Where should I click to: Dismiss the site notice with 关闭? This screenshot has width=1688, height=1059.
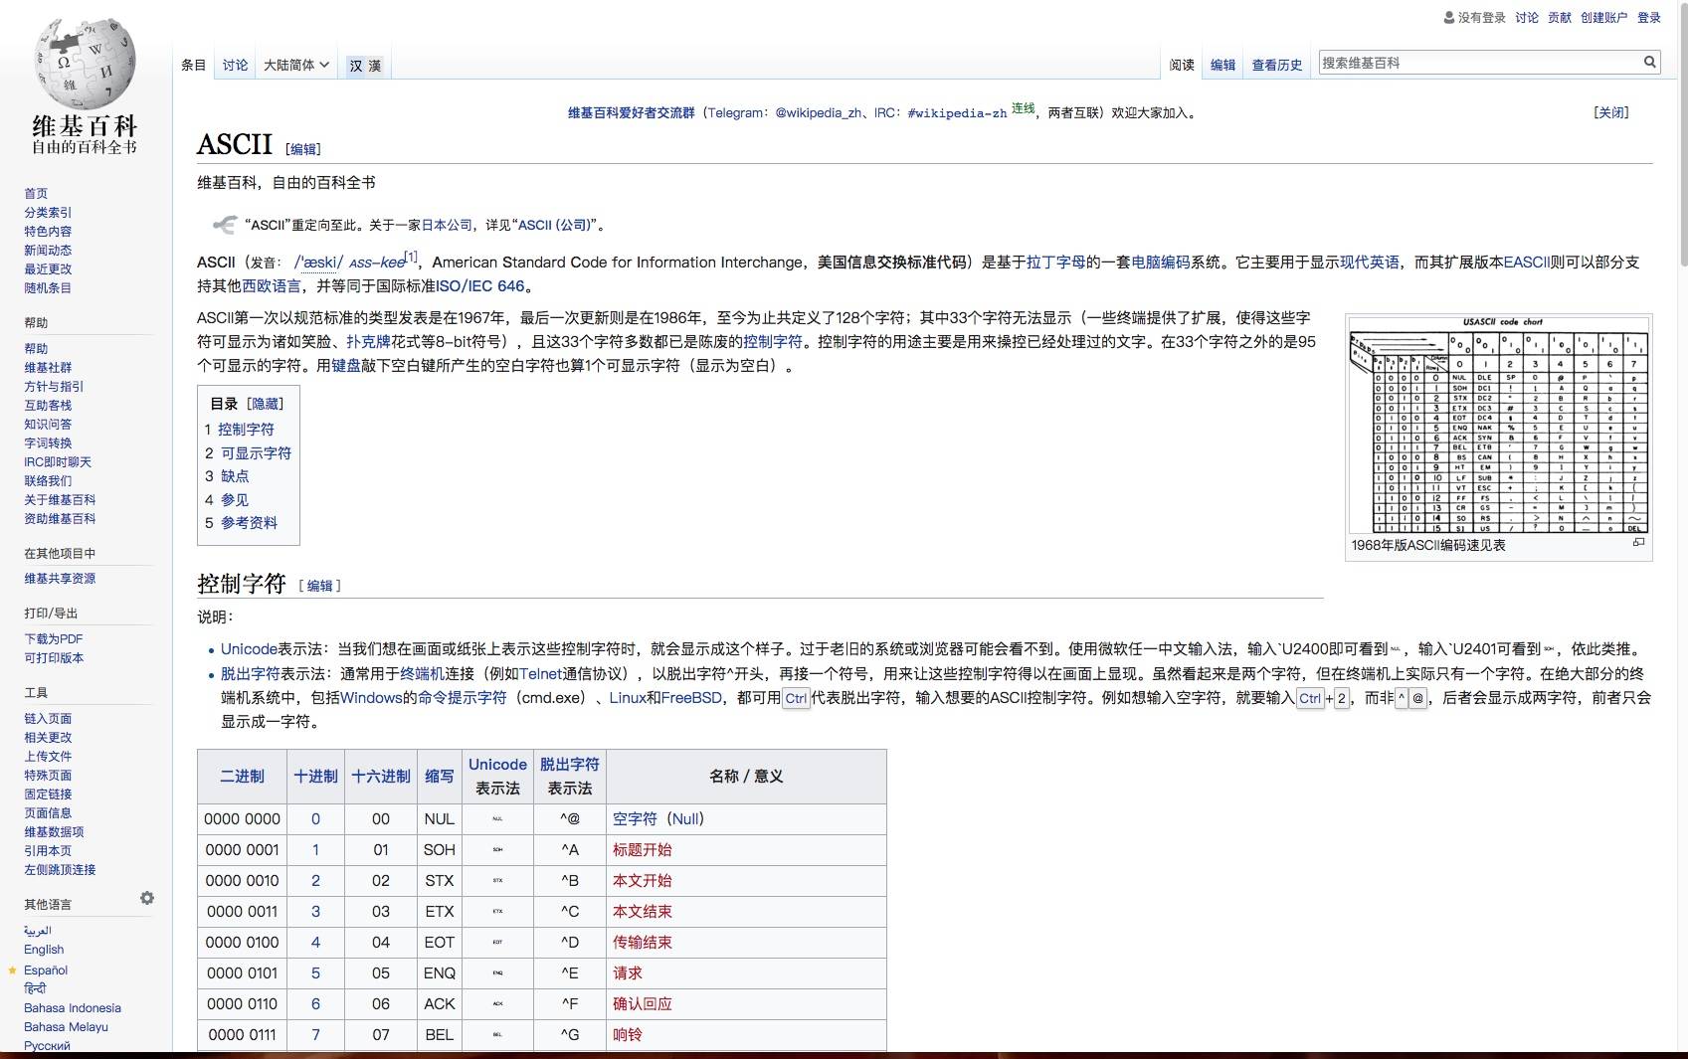click(1610, 112)
